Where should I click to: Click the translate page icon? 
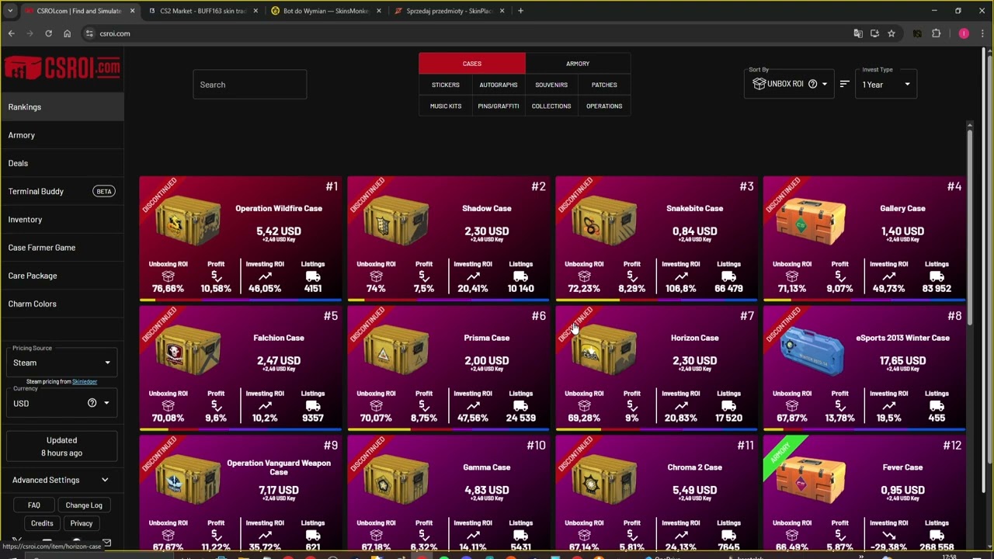[x=857, y=33]
